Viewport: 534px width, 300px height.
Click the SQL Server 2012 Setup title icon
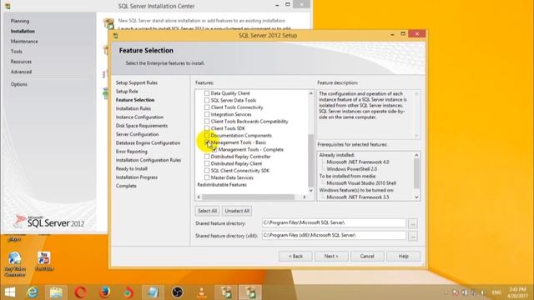pos(116,35)
